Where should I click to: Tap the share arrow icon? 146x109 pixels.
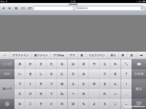pyautogui.click(x=30, y=8)
